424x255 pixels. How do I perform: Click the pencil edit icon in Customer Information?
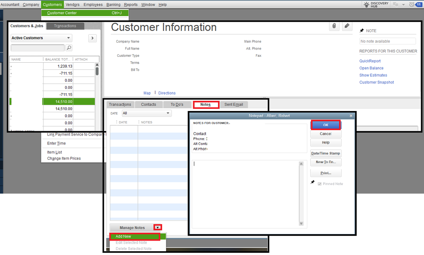click(x=347, y=26)
